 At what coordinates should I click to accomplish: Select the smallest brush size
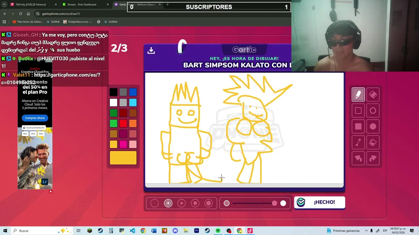155,203
